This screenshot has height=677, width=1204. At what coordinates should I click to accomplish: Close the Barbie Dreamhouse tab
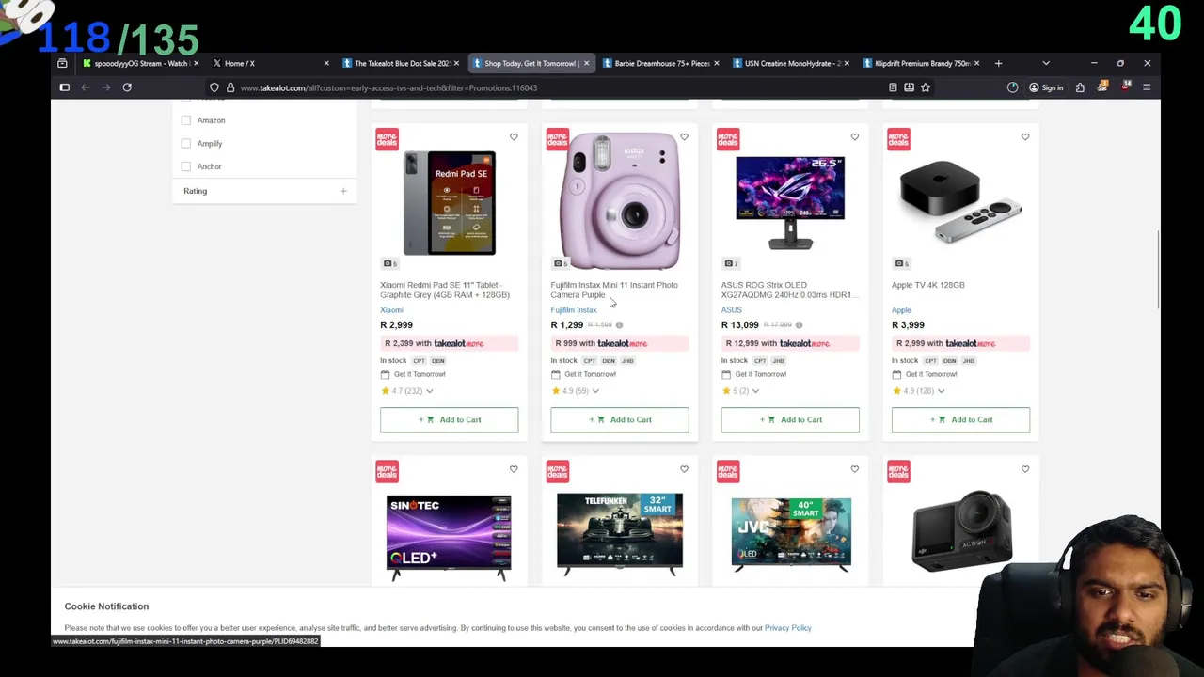coord(716,63)
